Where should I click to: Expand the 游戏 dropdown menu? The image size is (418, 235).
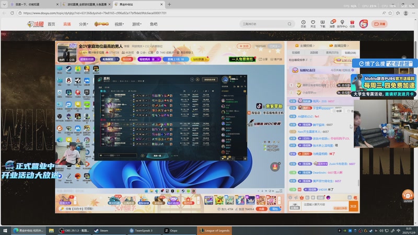(136, 24)
